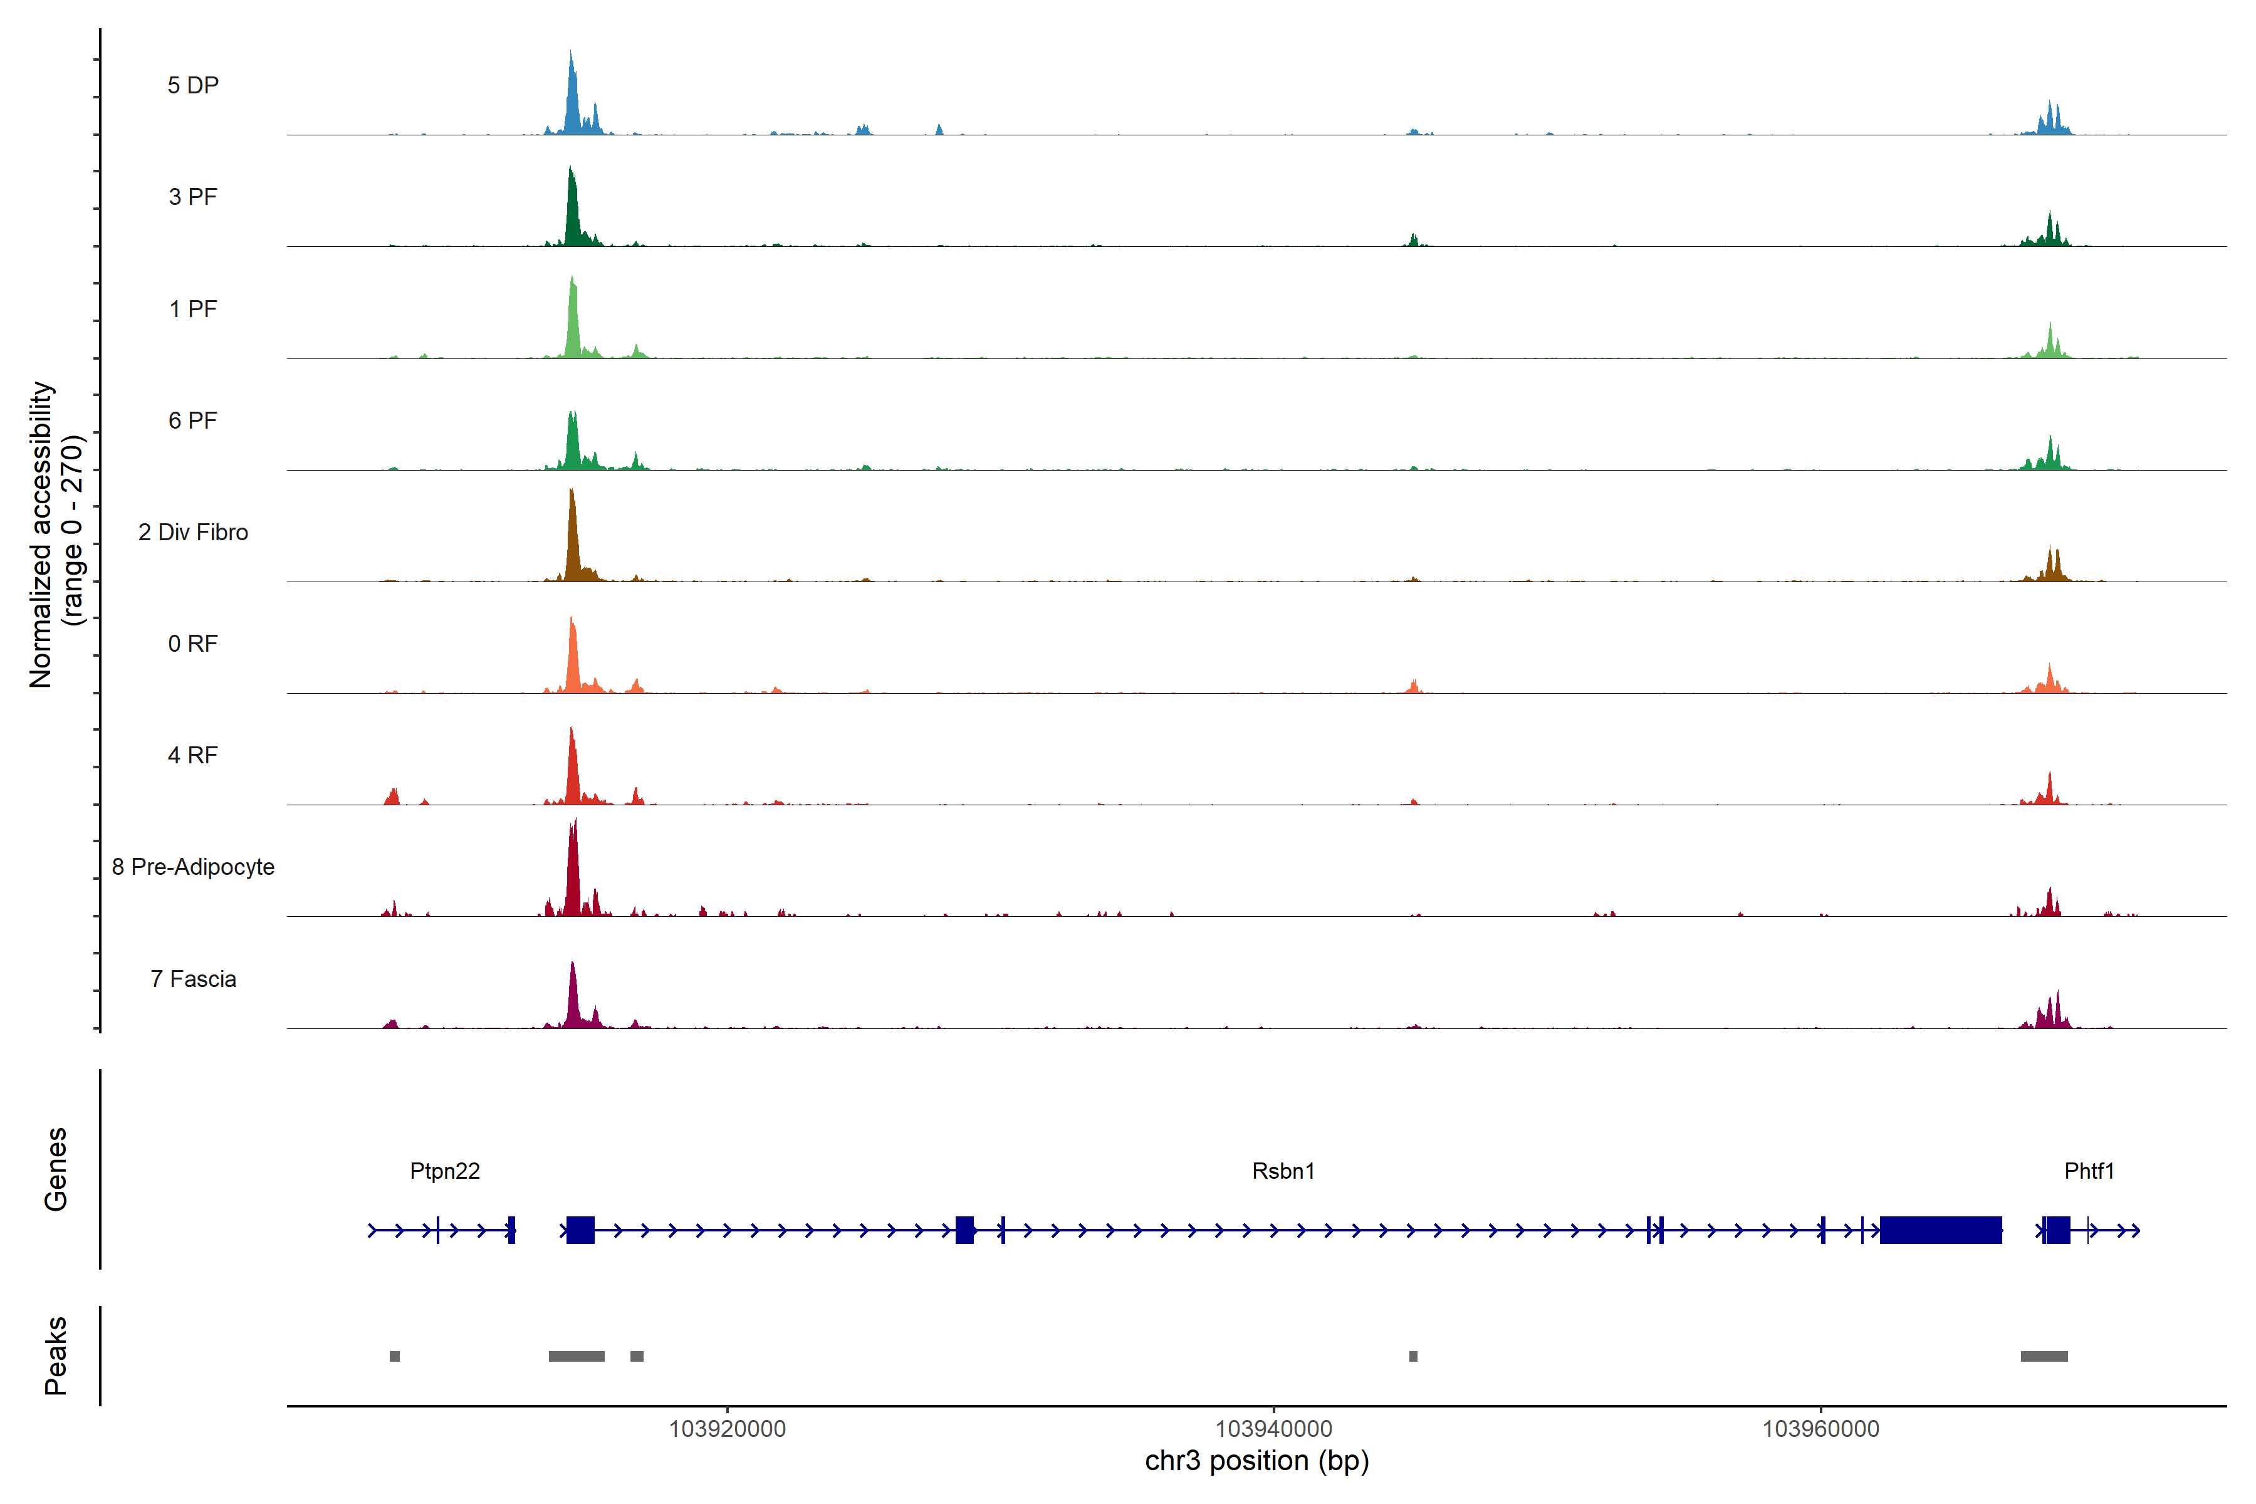Select the 8 Pre-Adipocyte track label

coord(193,866)
